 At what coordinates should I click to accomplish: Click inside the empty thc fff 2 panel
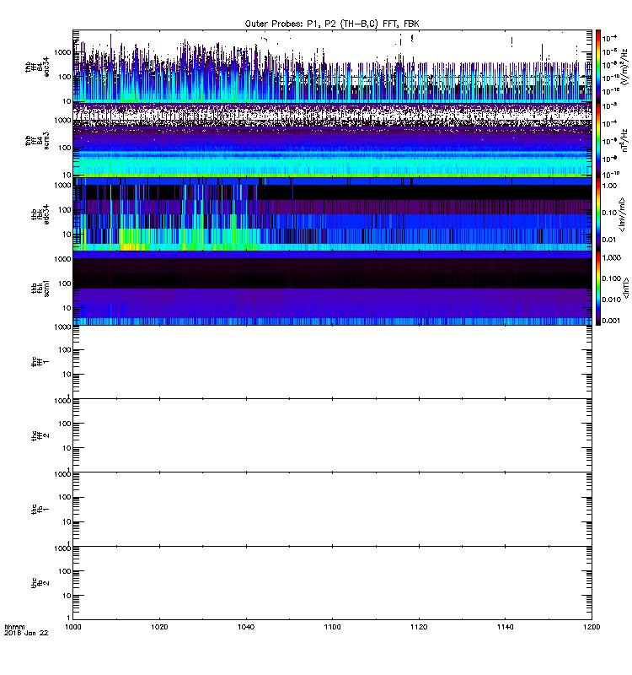point(332,435)
